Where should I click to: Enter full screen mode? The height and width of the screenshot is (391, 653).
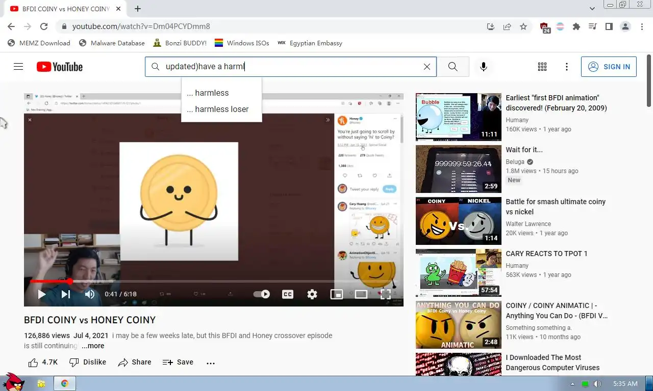point(386,294)
